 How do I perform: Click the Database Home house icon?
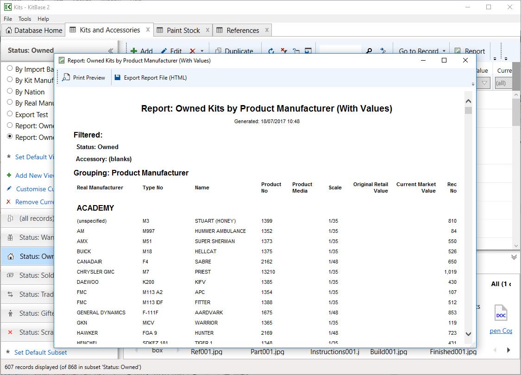click(8, 31)
